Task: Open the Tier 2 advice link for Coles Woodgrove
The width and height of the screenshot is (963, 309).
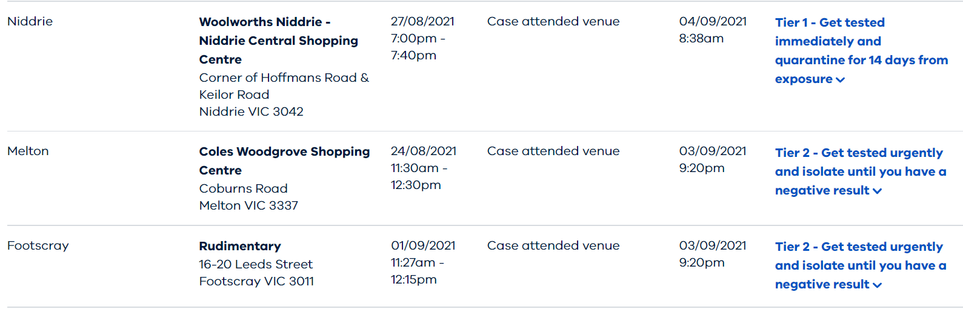Action: [861, 171]
